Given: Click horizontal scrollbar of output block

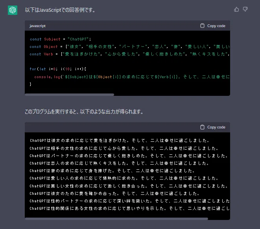Looking at the screenshot, I should (x=116, y=219).
